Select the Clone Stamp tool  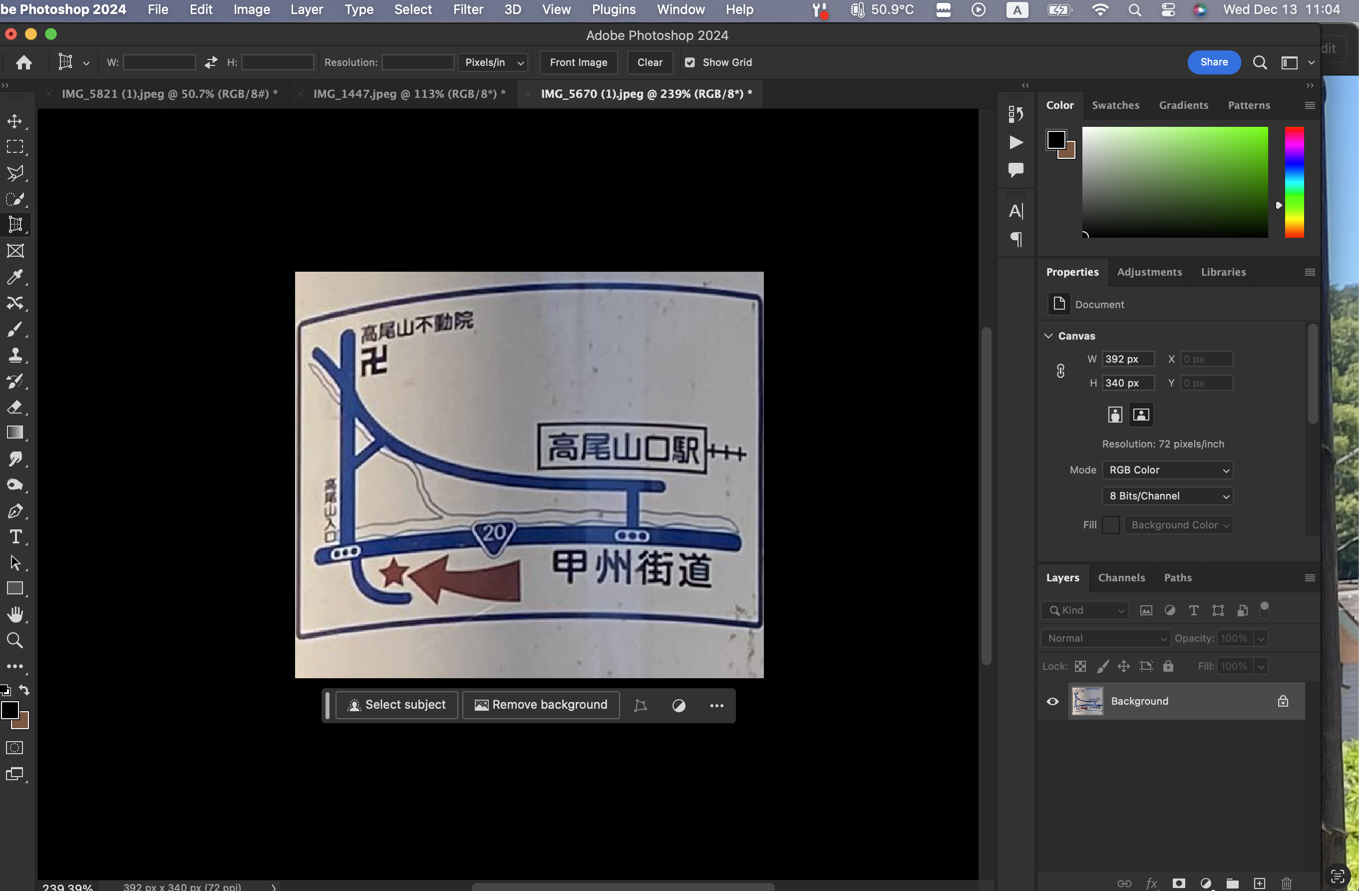15,355
